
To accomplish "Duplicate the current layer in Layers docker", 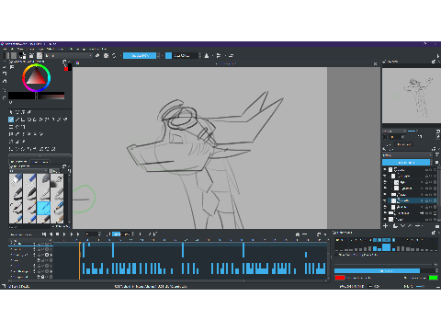I will tap(395, 225).
